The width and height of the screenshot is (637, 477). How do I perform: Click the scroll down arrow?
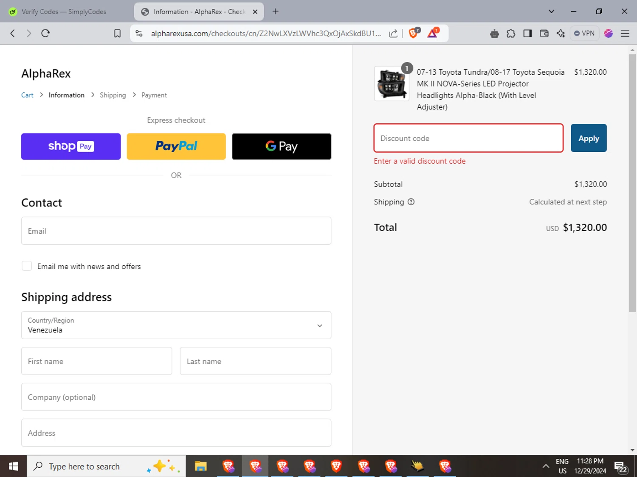pyautogui.click(x=632, y=450)
